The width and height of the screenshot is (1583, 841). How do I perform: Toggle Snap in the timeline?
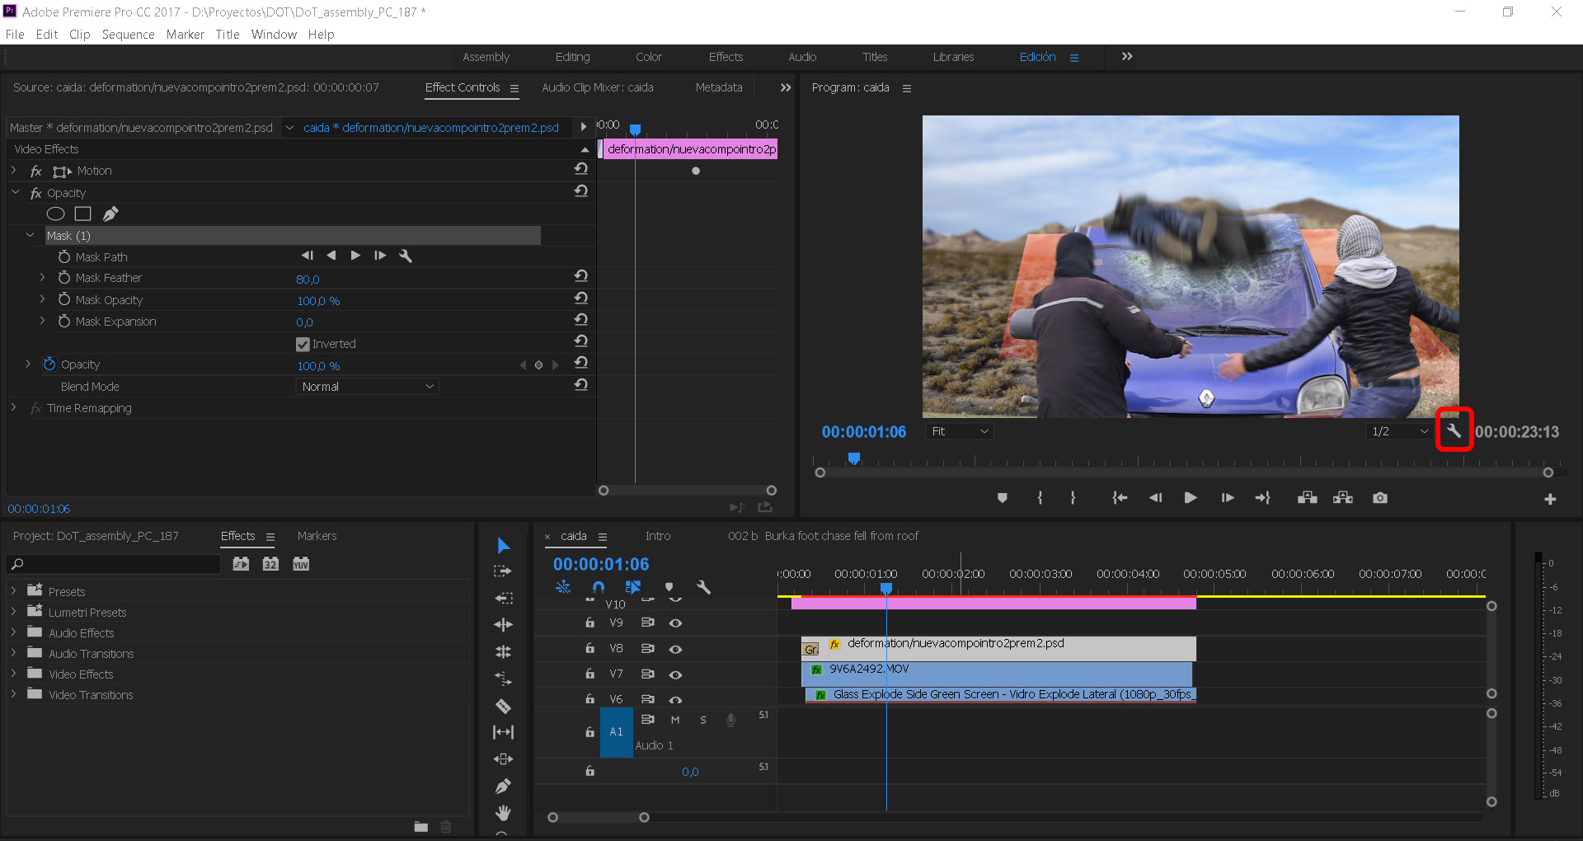coord(599,587)
